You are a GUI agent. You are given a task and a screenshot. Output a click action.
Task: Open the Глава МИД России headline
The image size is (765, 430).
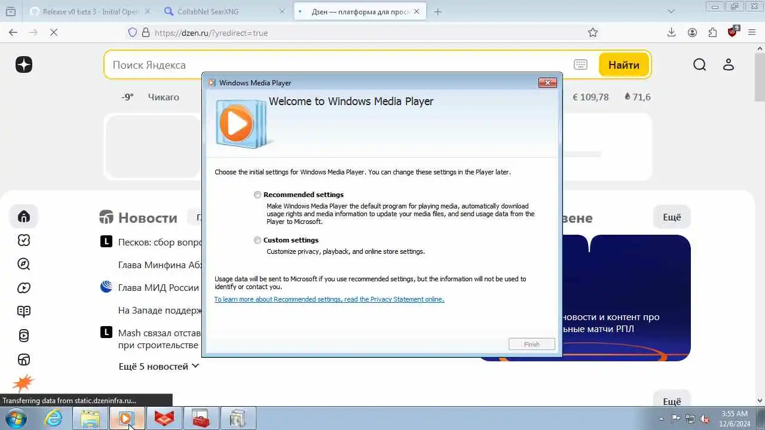tap(158, 287)
